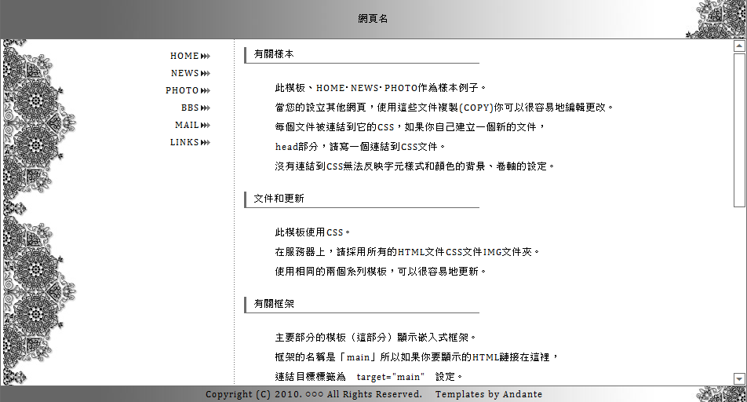Click the line 此模板使用CSS
Image resolution: width=747 pixels, height=402 pixels.
point(312,232)
